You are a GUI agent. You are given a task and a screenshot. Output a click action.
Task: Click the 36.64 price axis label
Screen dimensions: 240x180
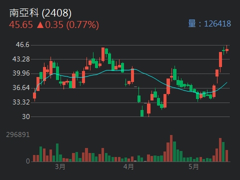tap(21, 87)
